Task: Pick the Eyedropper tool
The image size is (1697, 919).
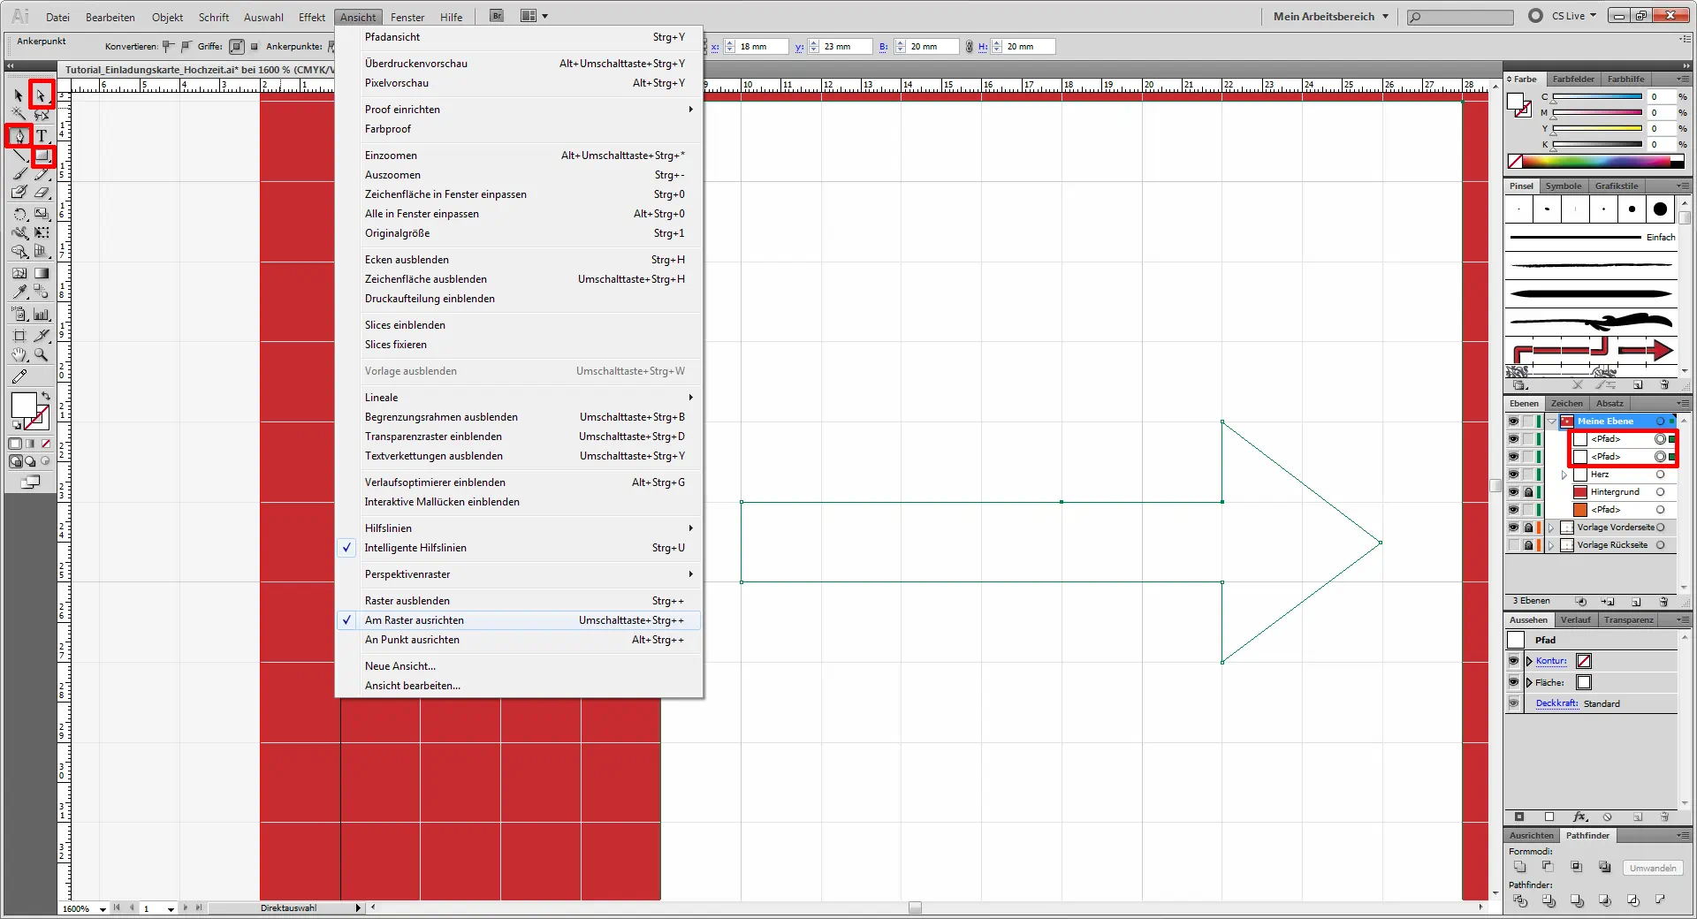Action: (x=19, y=292)
